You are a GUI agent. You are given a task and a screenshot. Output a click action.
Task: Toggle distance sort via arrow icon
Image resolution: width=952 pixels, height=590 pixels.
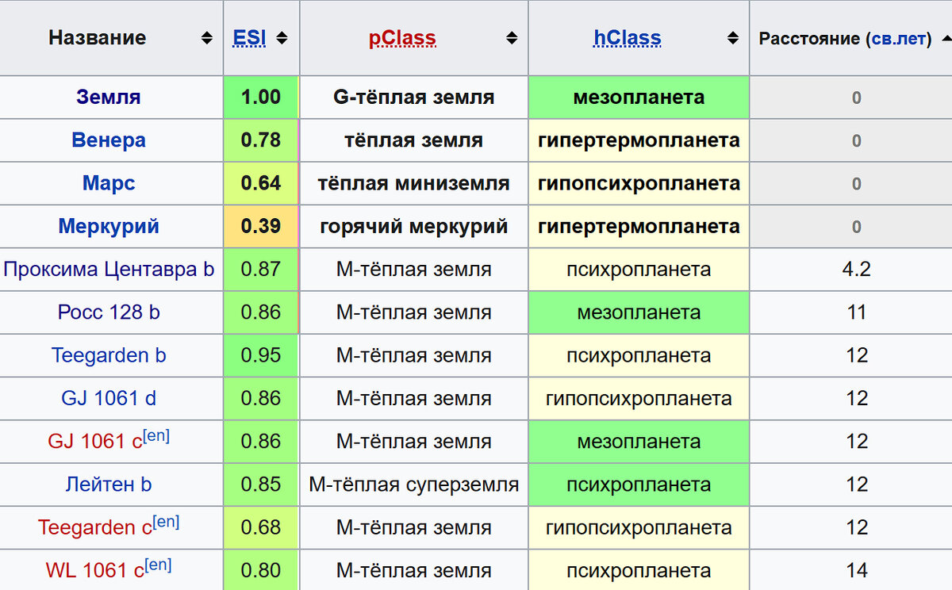point(944,38)
